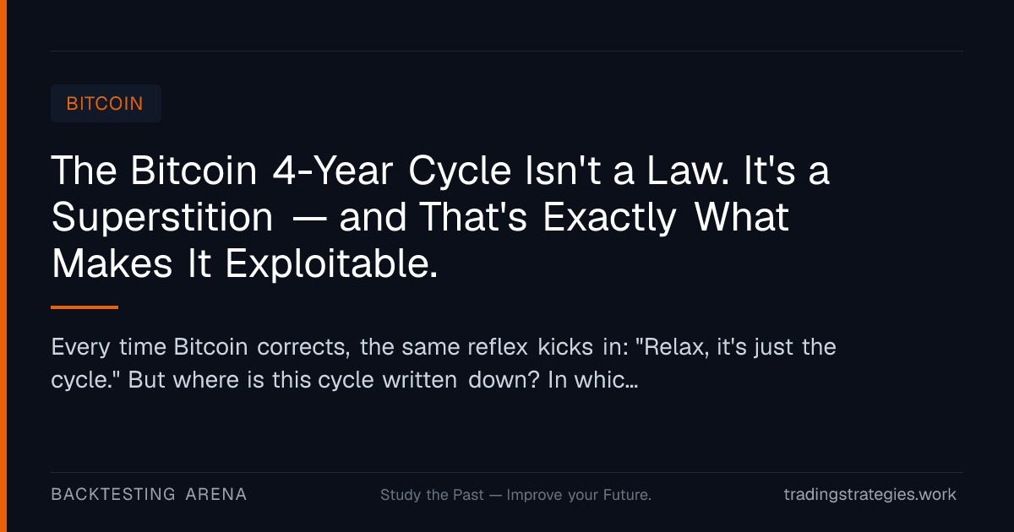
Task: Click the word Superstition in the headline
Action: tap(162, 220)
